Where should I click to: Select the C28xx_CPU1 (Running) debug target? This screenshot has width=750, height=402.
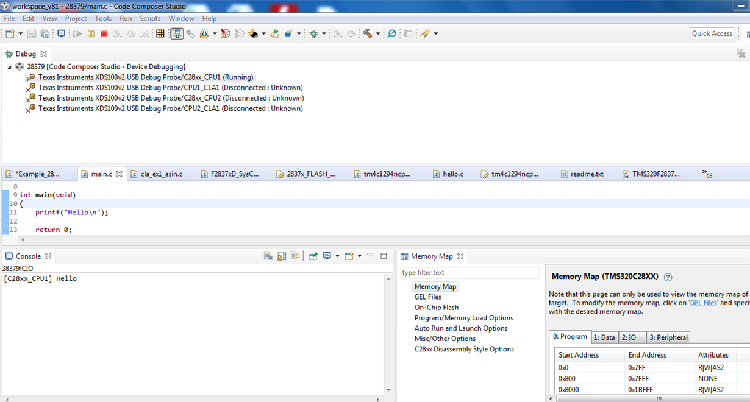tap(140, 77)
